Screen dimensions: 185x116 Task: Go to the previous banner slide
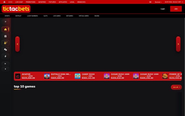[17, 44]
